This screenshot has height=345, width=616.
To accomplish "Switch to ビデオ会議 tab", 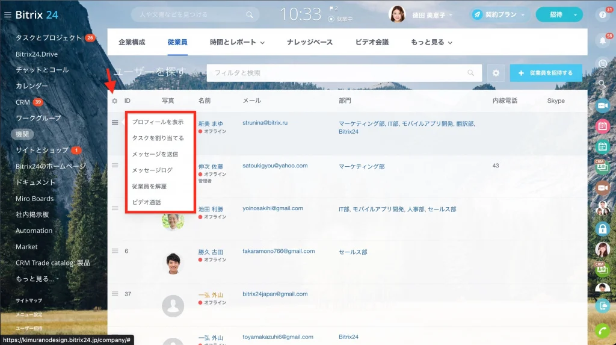I will 372,42.
